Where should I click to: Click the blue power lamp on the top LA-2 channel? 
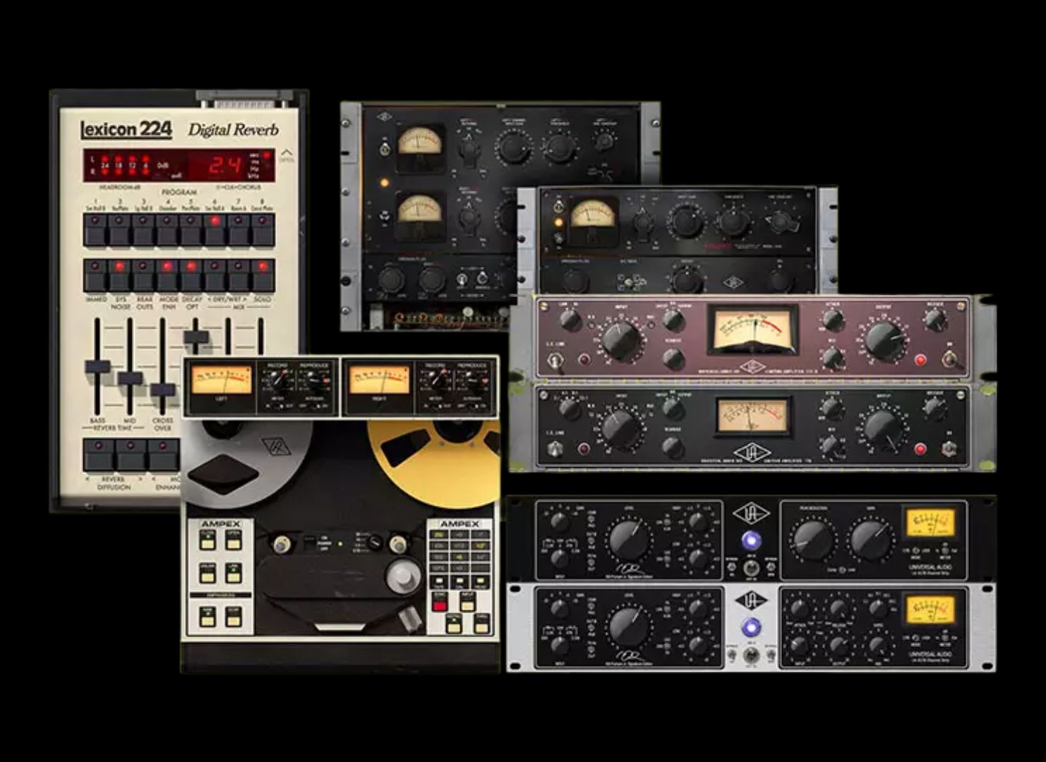coord(751,539)
